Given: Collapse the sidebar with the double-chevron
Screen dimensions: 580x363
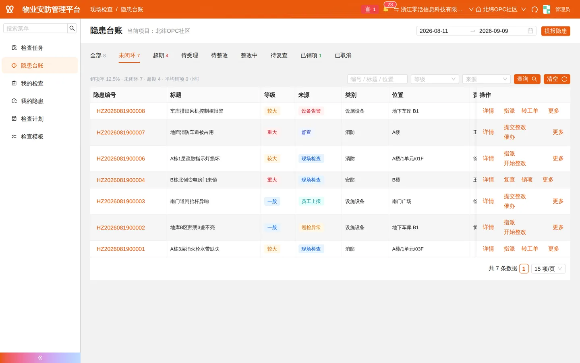Looking at the screenshot, I should point(40,358).
